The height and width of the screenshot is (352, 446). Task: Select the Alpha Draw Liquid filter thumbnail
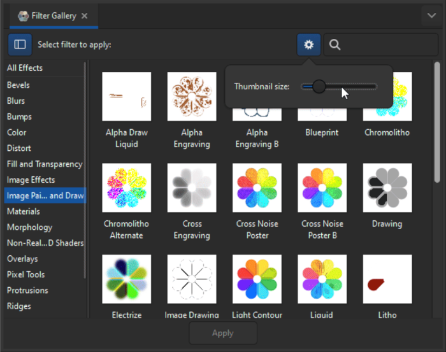(126, 97)
